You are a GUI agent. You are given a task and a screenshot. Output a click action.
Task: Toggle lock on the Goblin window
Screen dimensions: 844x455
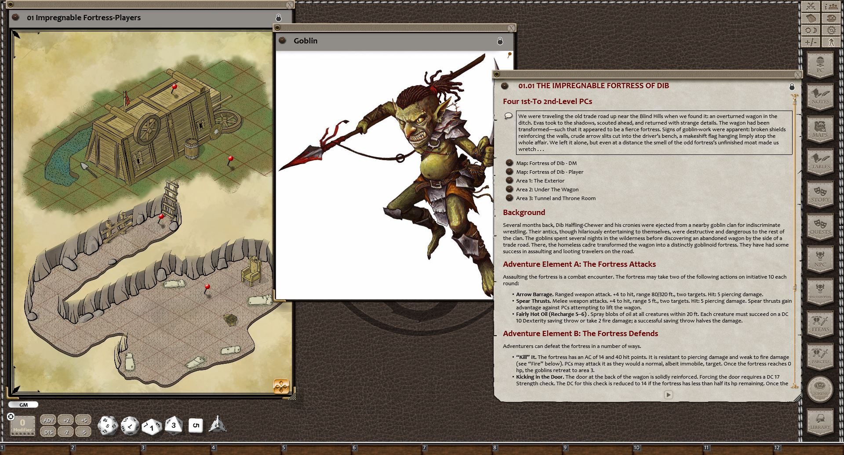coord(500,41)
